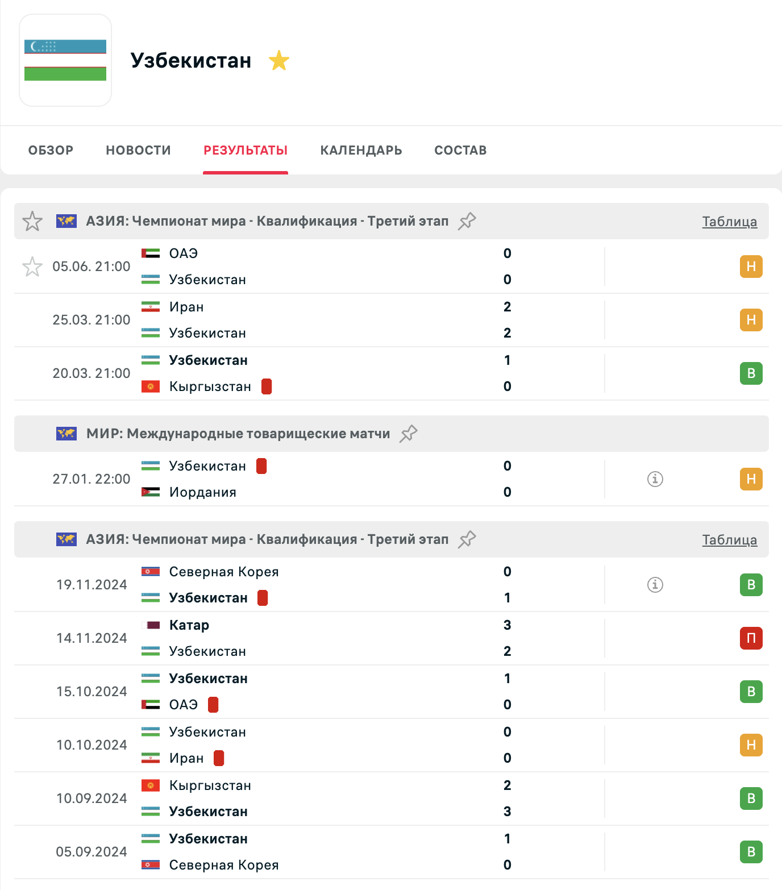Click the red П loss badge
The image size is (782, 890).
point(751,638)
